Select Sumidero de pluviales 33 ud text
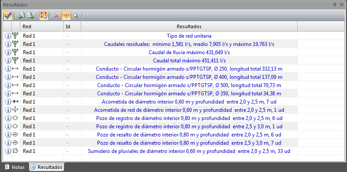The height and width of the screenshot is (172, 347). [x=189, y=151]
